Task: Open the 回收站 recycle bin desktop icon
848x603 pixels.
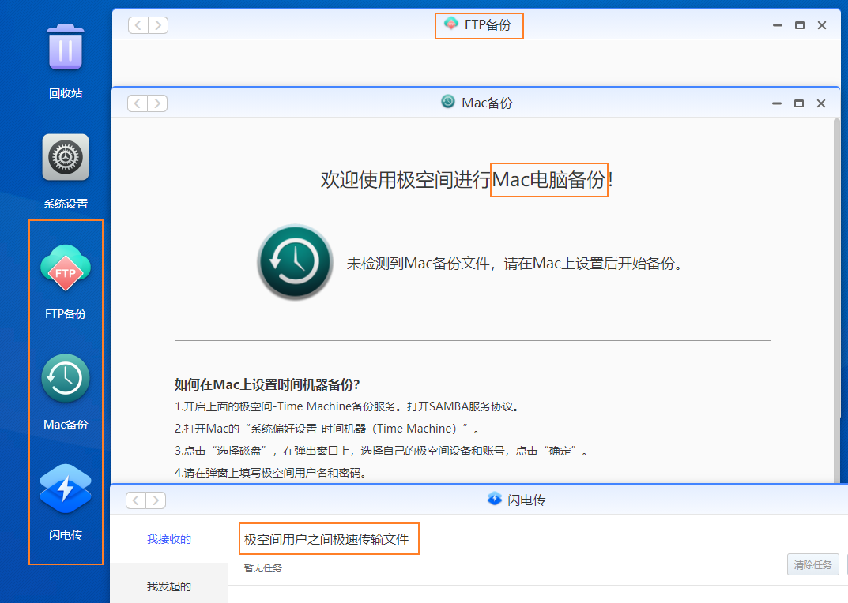Action: tap(66, 47)
